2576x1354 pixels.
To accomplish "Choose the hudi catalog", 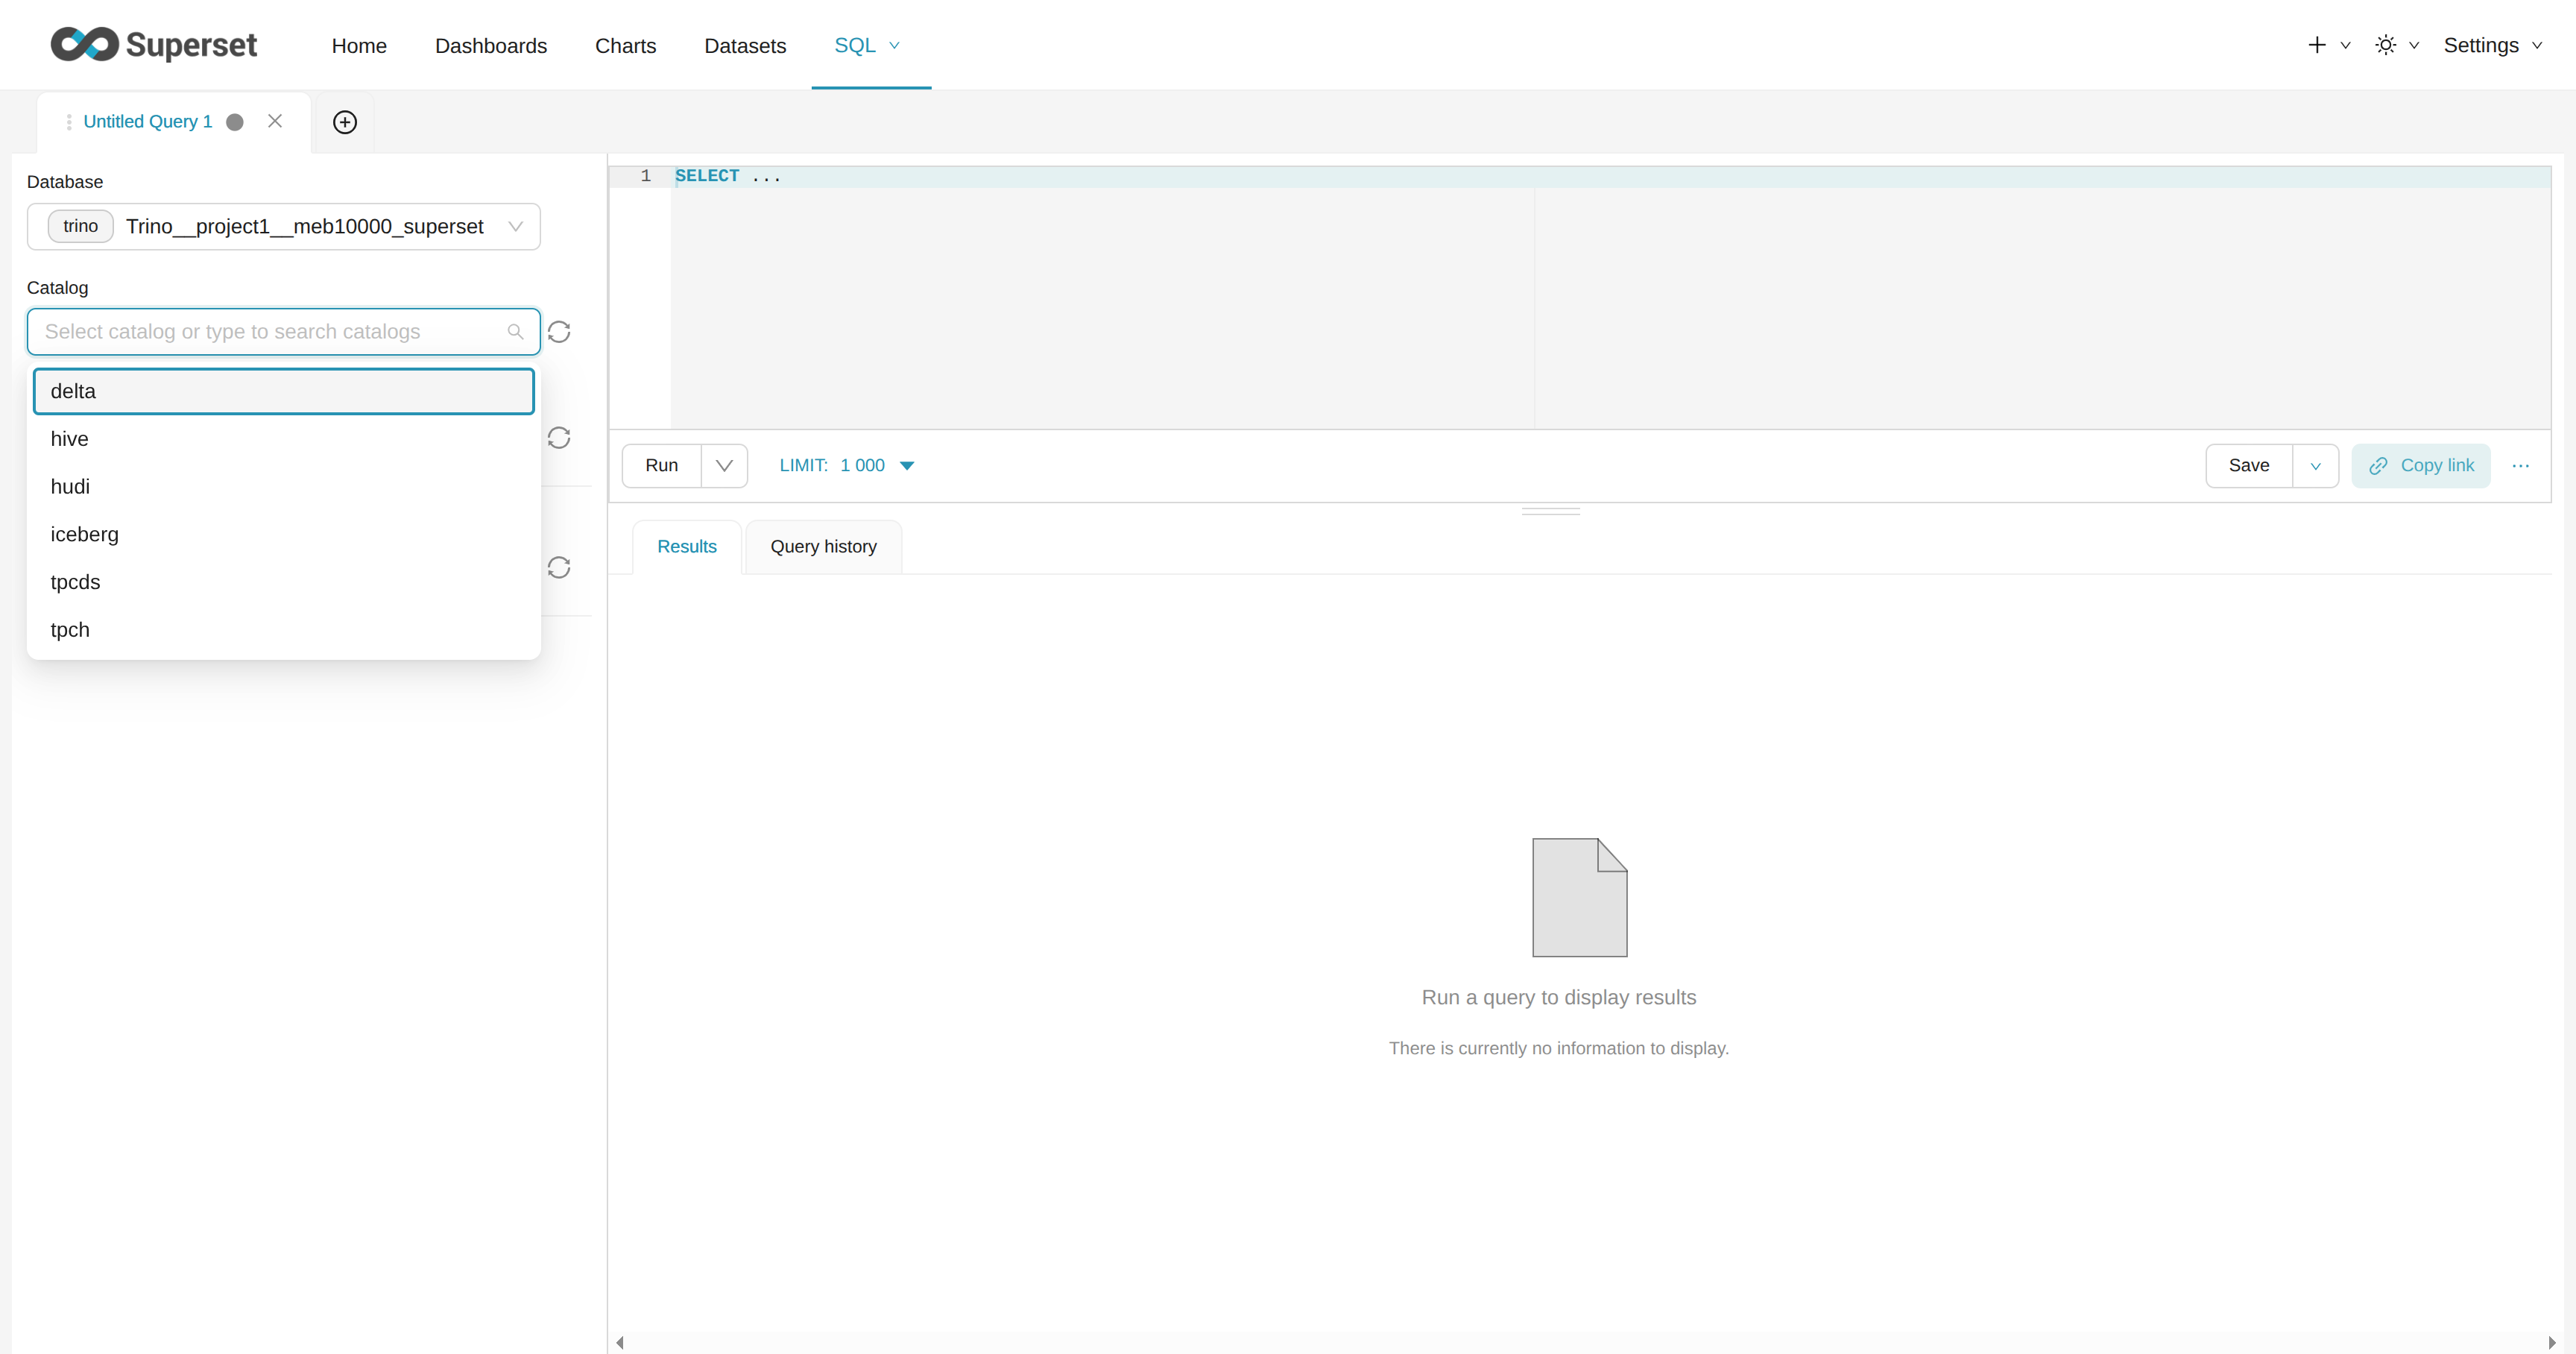I will [284, 487].
